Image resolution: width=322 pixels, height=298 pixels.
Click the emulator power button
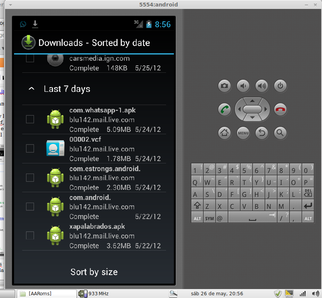pyautogui.click(x=281, y=86)
